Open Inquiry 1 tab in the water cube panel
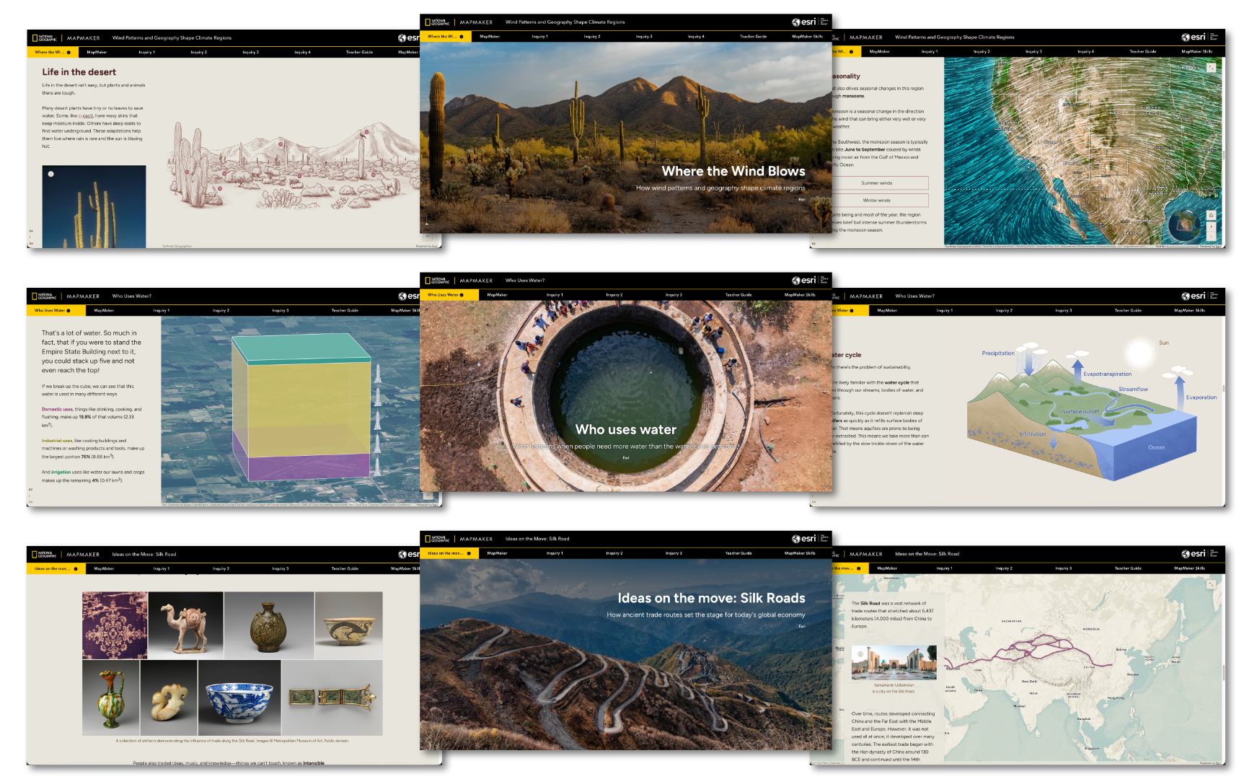This screenshot has height=779, width=1252. 161,310
